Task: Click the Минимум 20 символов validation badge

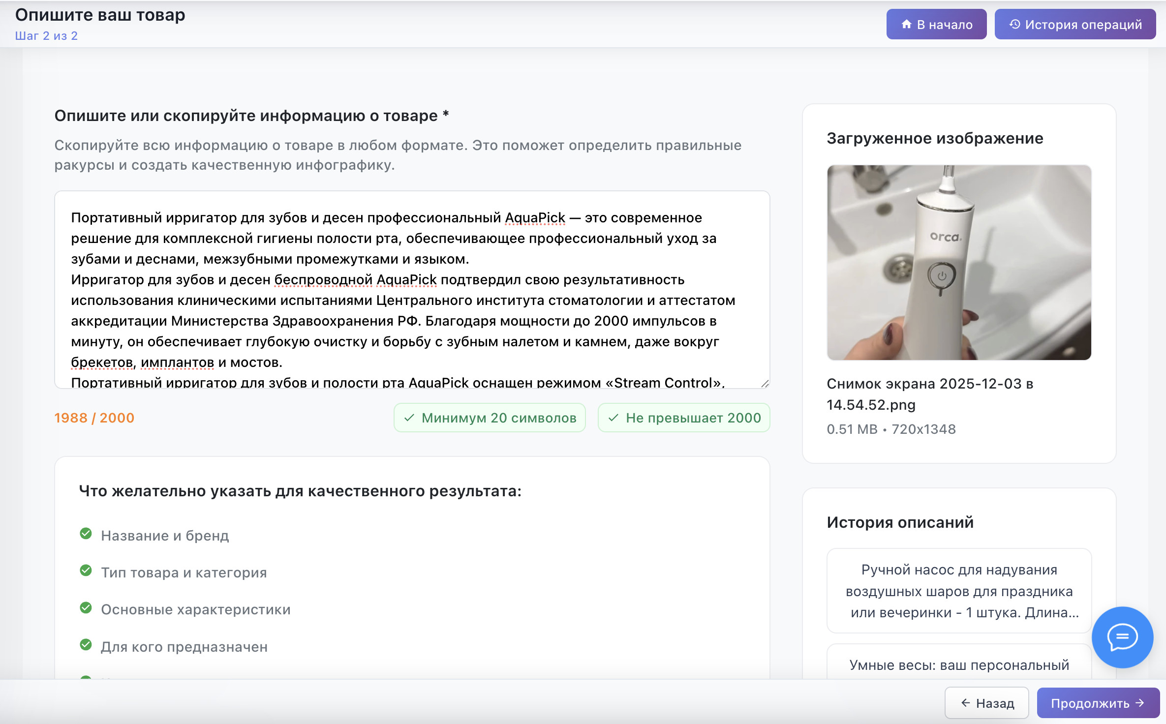Action: coord(490,418)
